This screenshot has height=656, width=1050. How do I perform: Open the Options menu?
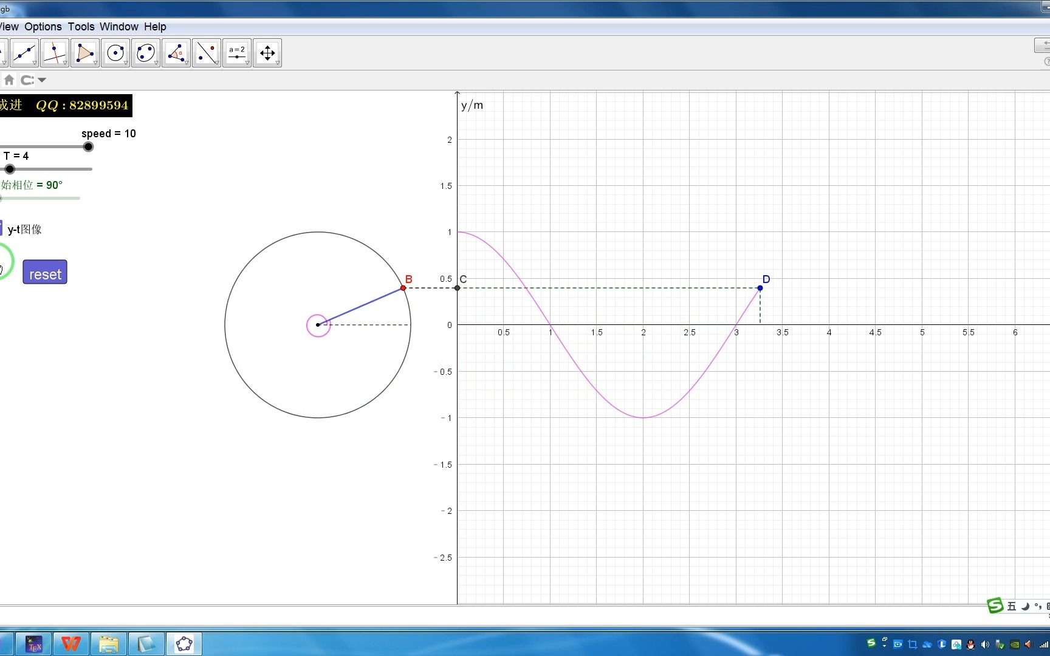pos(43,27)
